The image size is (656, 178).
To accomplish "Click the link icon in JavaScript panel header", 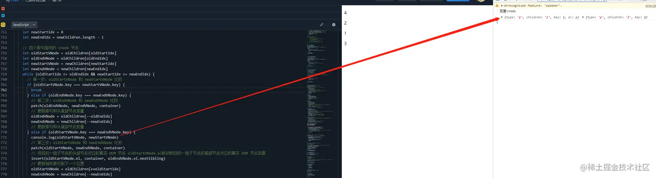I will coord(321,25).
